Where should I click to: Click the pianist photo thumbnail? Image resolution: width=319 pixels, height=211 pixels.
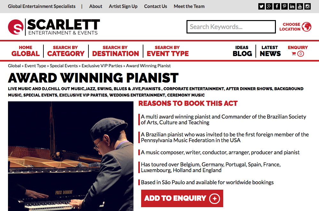pyautogui.click(x=71, y=156)
